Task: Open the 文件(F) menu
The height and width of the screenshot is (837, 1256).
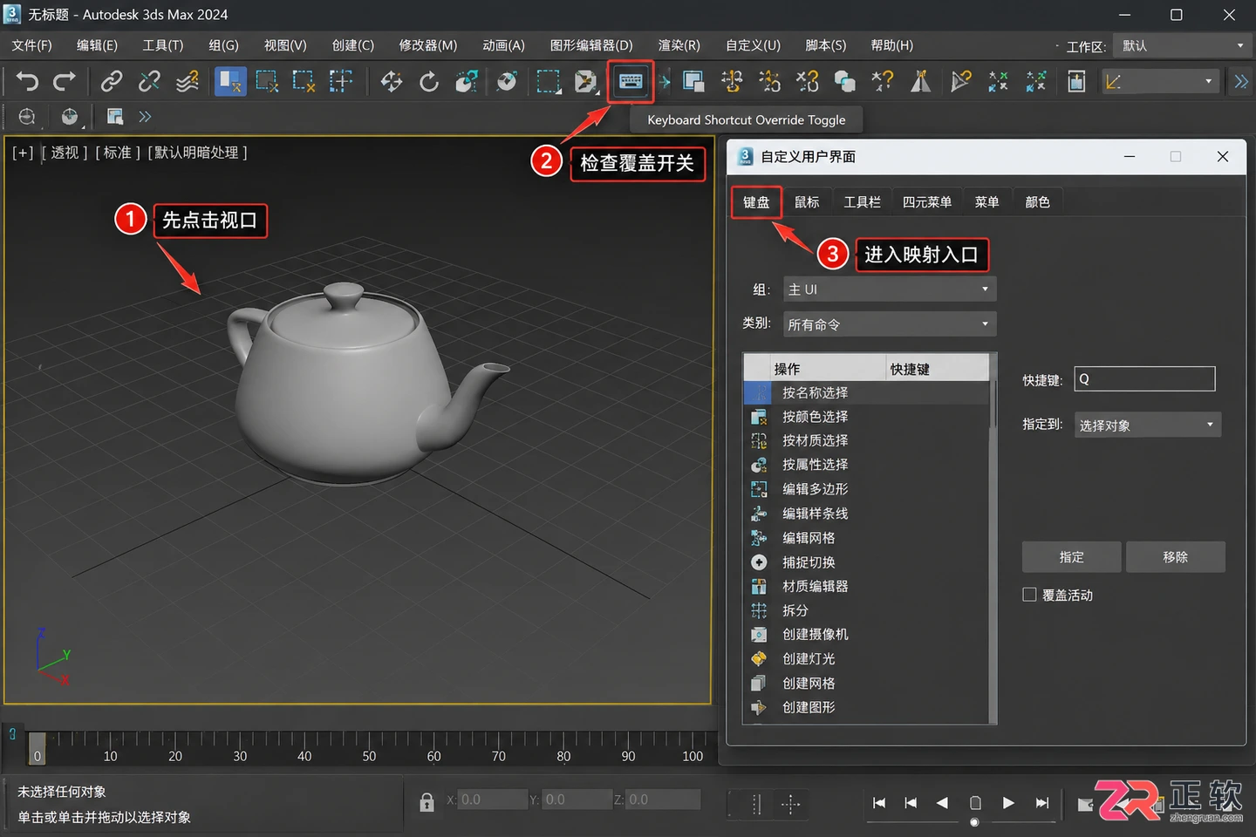Action: [32, 45]
